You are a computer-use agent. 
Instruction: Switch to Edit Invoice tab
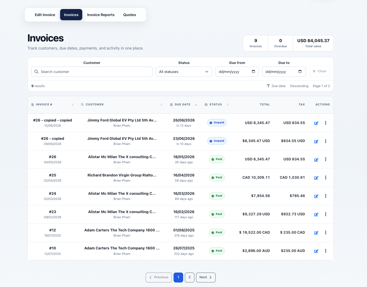45,15
